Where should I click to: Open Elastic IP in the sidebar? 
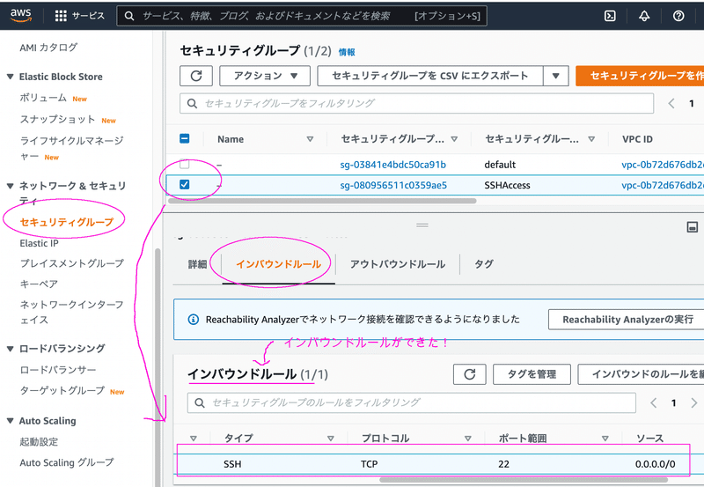[x=39, y=243]
